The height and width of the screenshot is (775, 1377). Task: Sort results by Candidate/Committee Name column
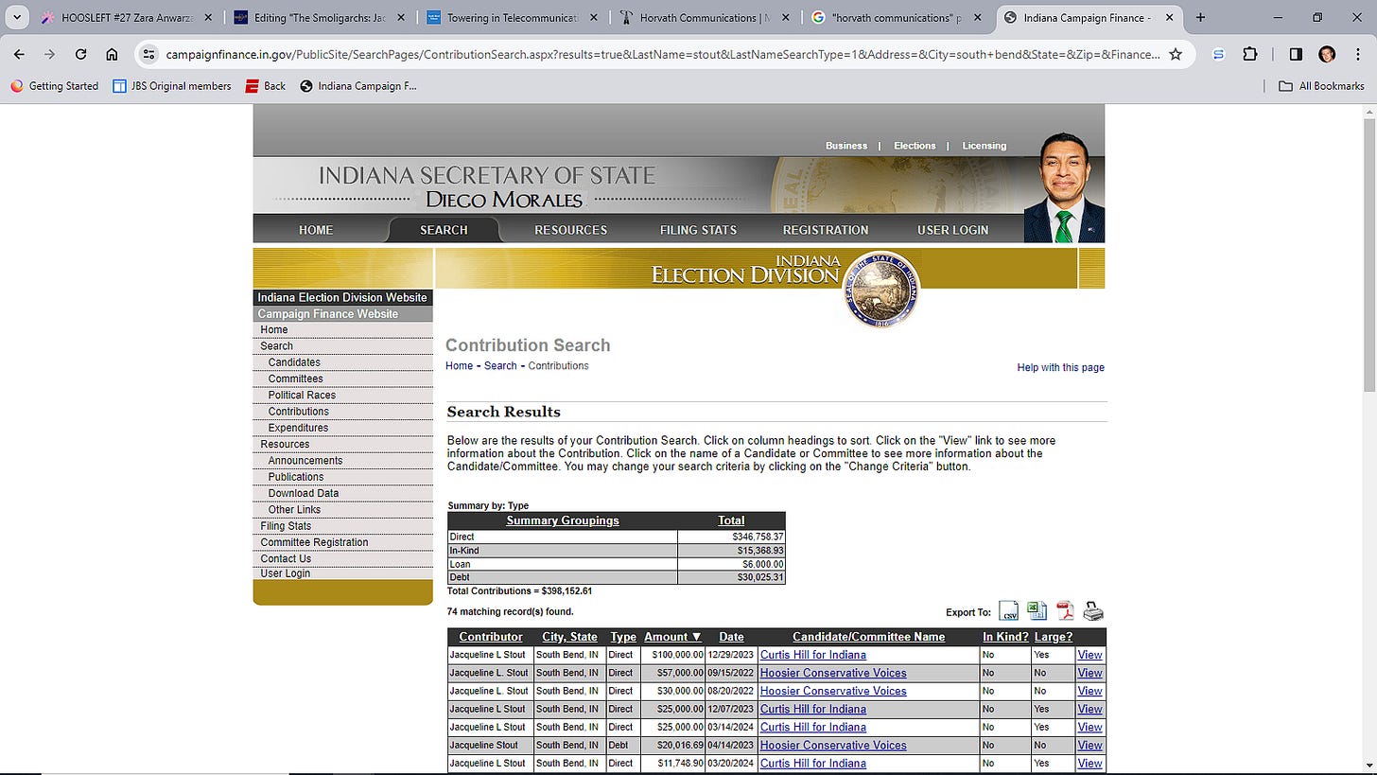(x=868, y=637)
